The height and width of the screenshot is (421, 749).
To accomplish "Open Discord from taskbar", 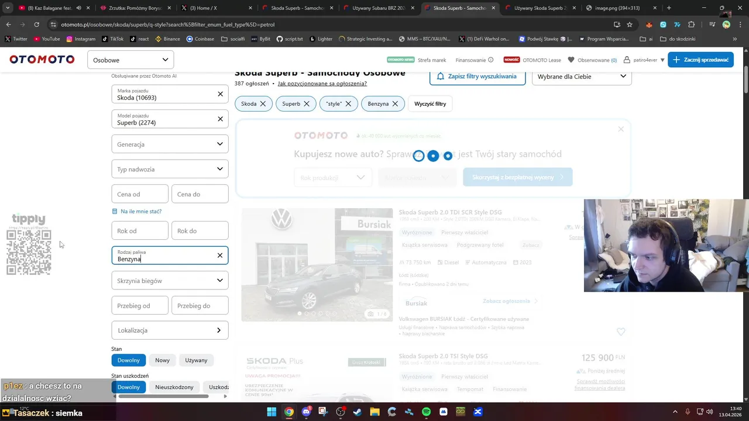I will 306,412.
